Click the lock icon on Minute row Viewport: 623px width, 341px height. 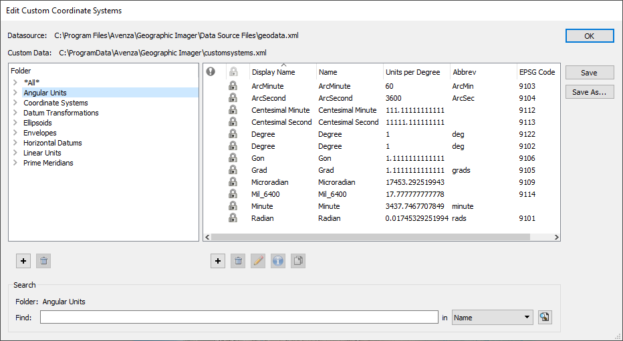click(x=233, y=206)
